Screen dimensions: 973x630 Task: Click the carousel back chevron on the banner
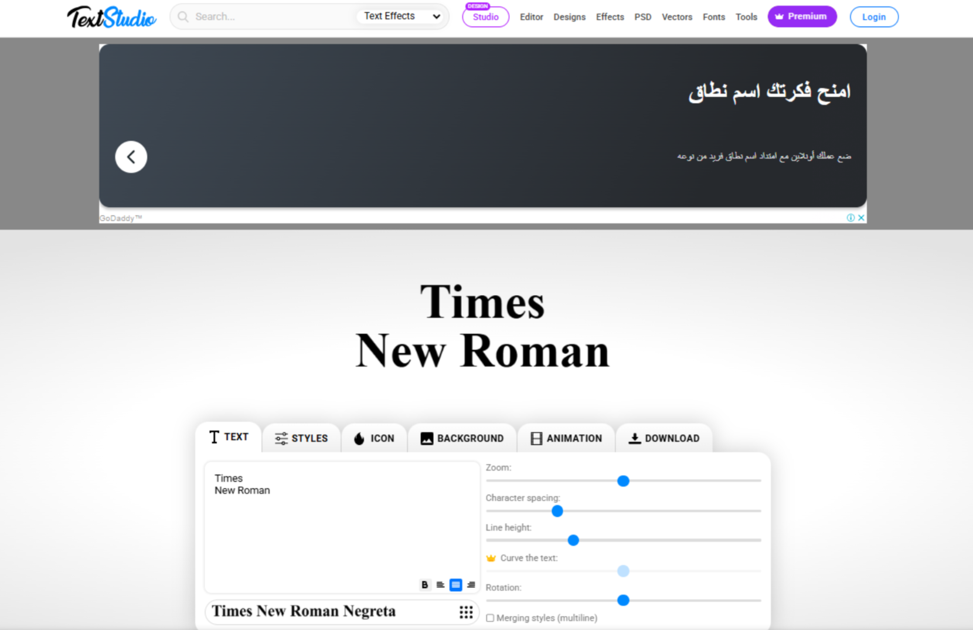tap(131, 157)
